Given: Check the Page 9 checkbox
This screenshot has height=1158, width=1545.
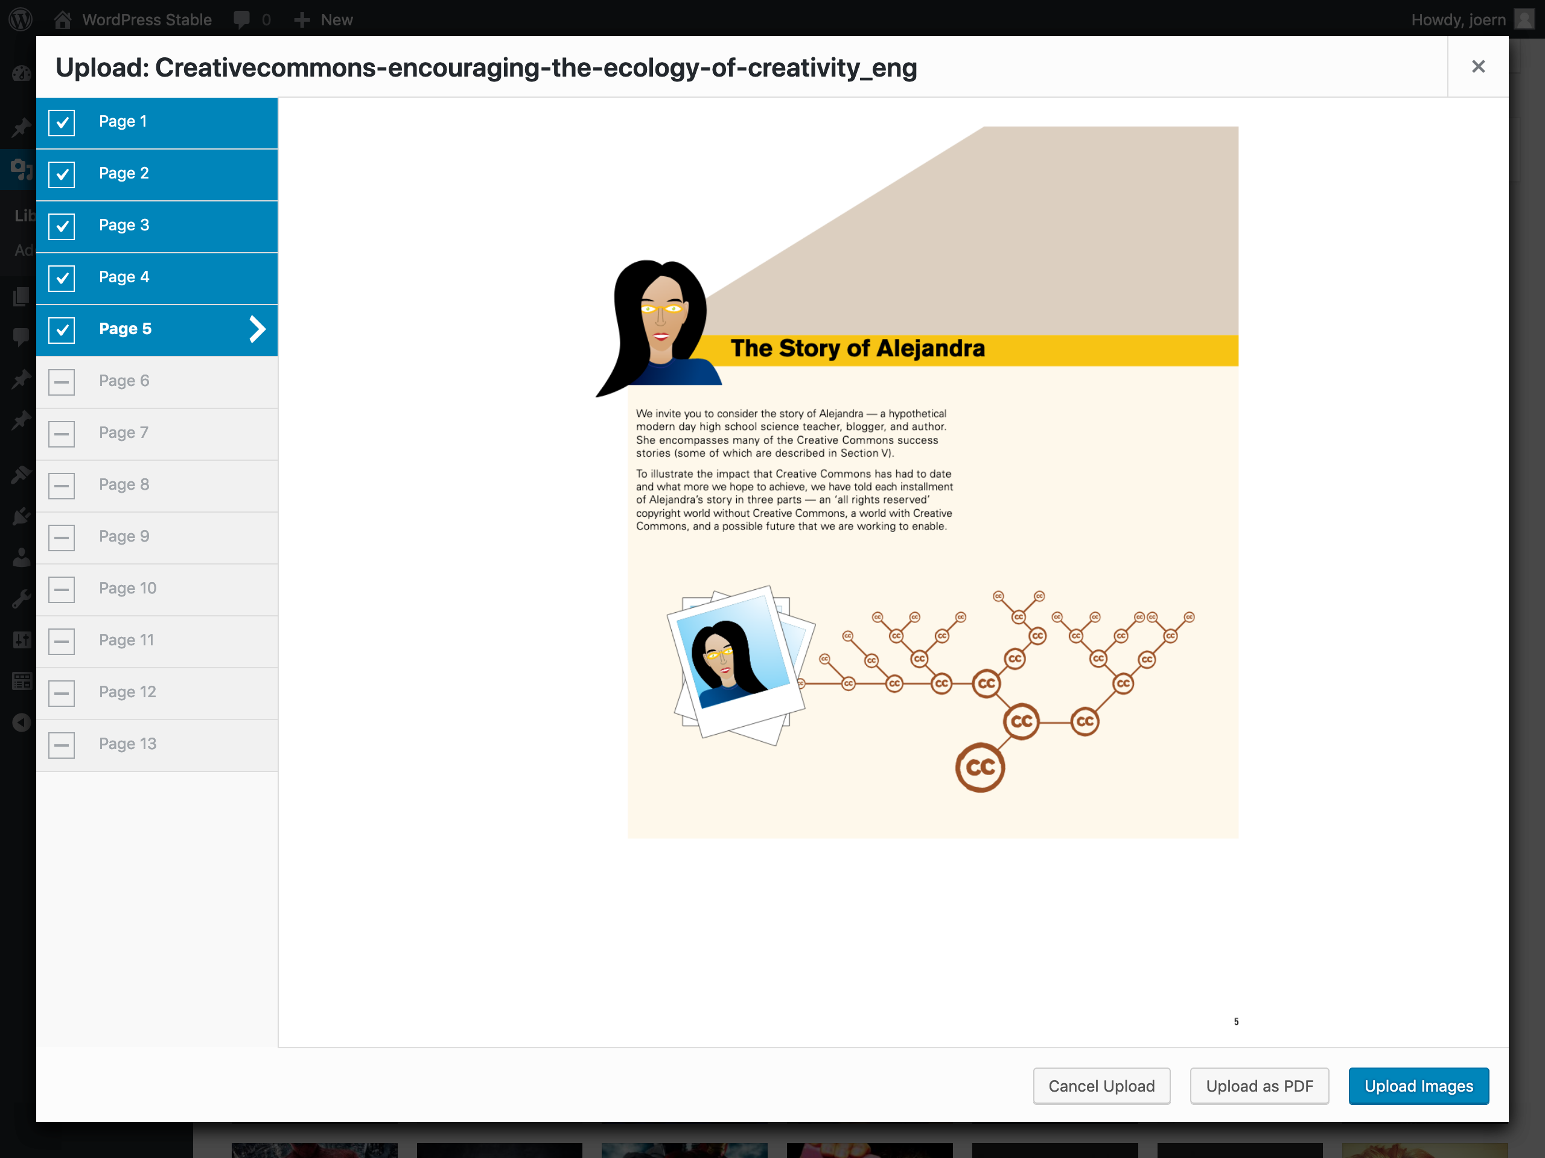Looking at the screenshot, I should [62, 537].
